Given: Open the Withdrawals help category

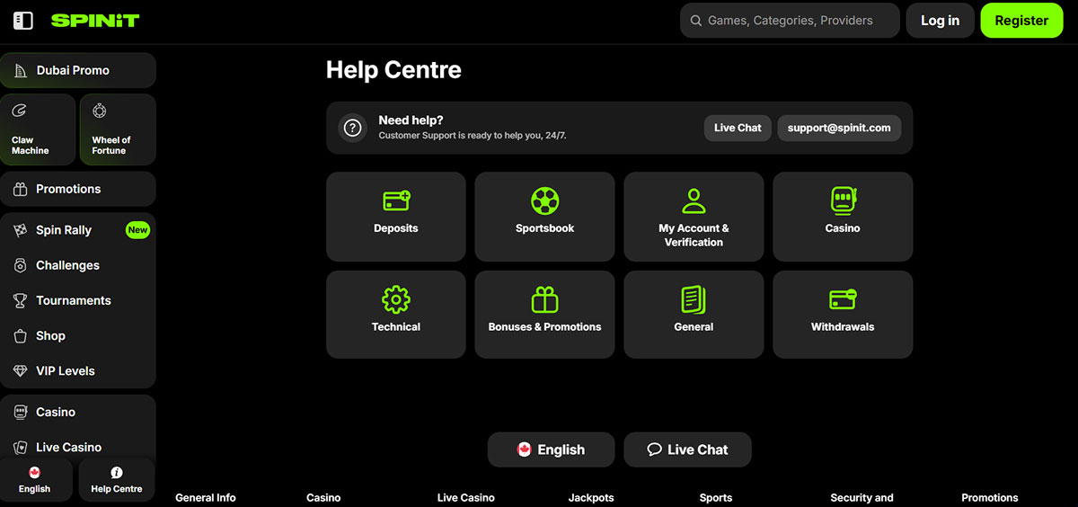Looking at the screenshot, I should click(843, 315).
